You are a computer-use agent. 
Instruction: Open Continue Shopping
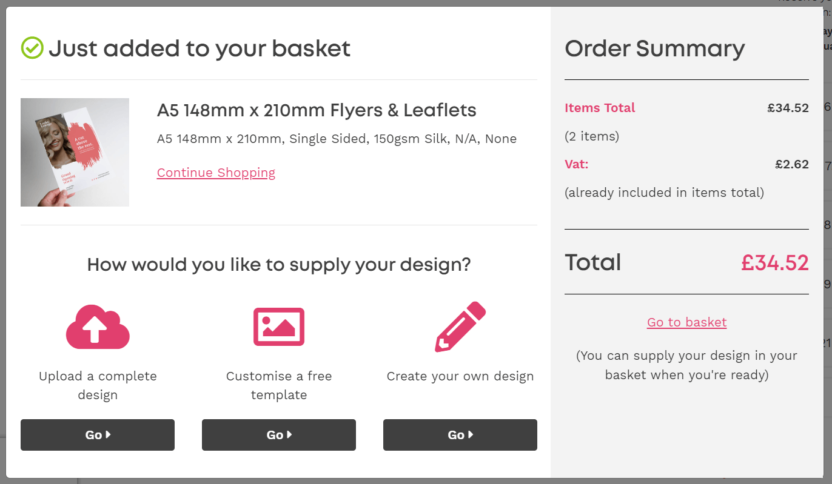point(216,173)
